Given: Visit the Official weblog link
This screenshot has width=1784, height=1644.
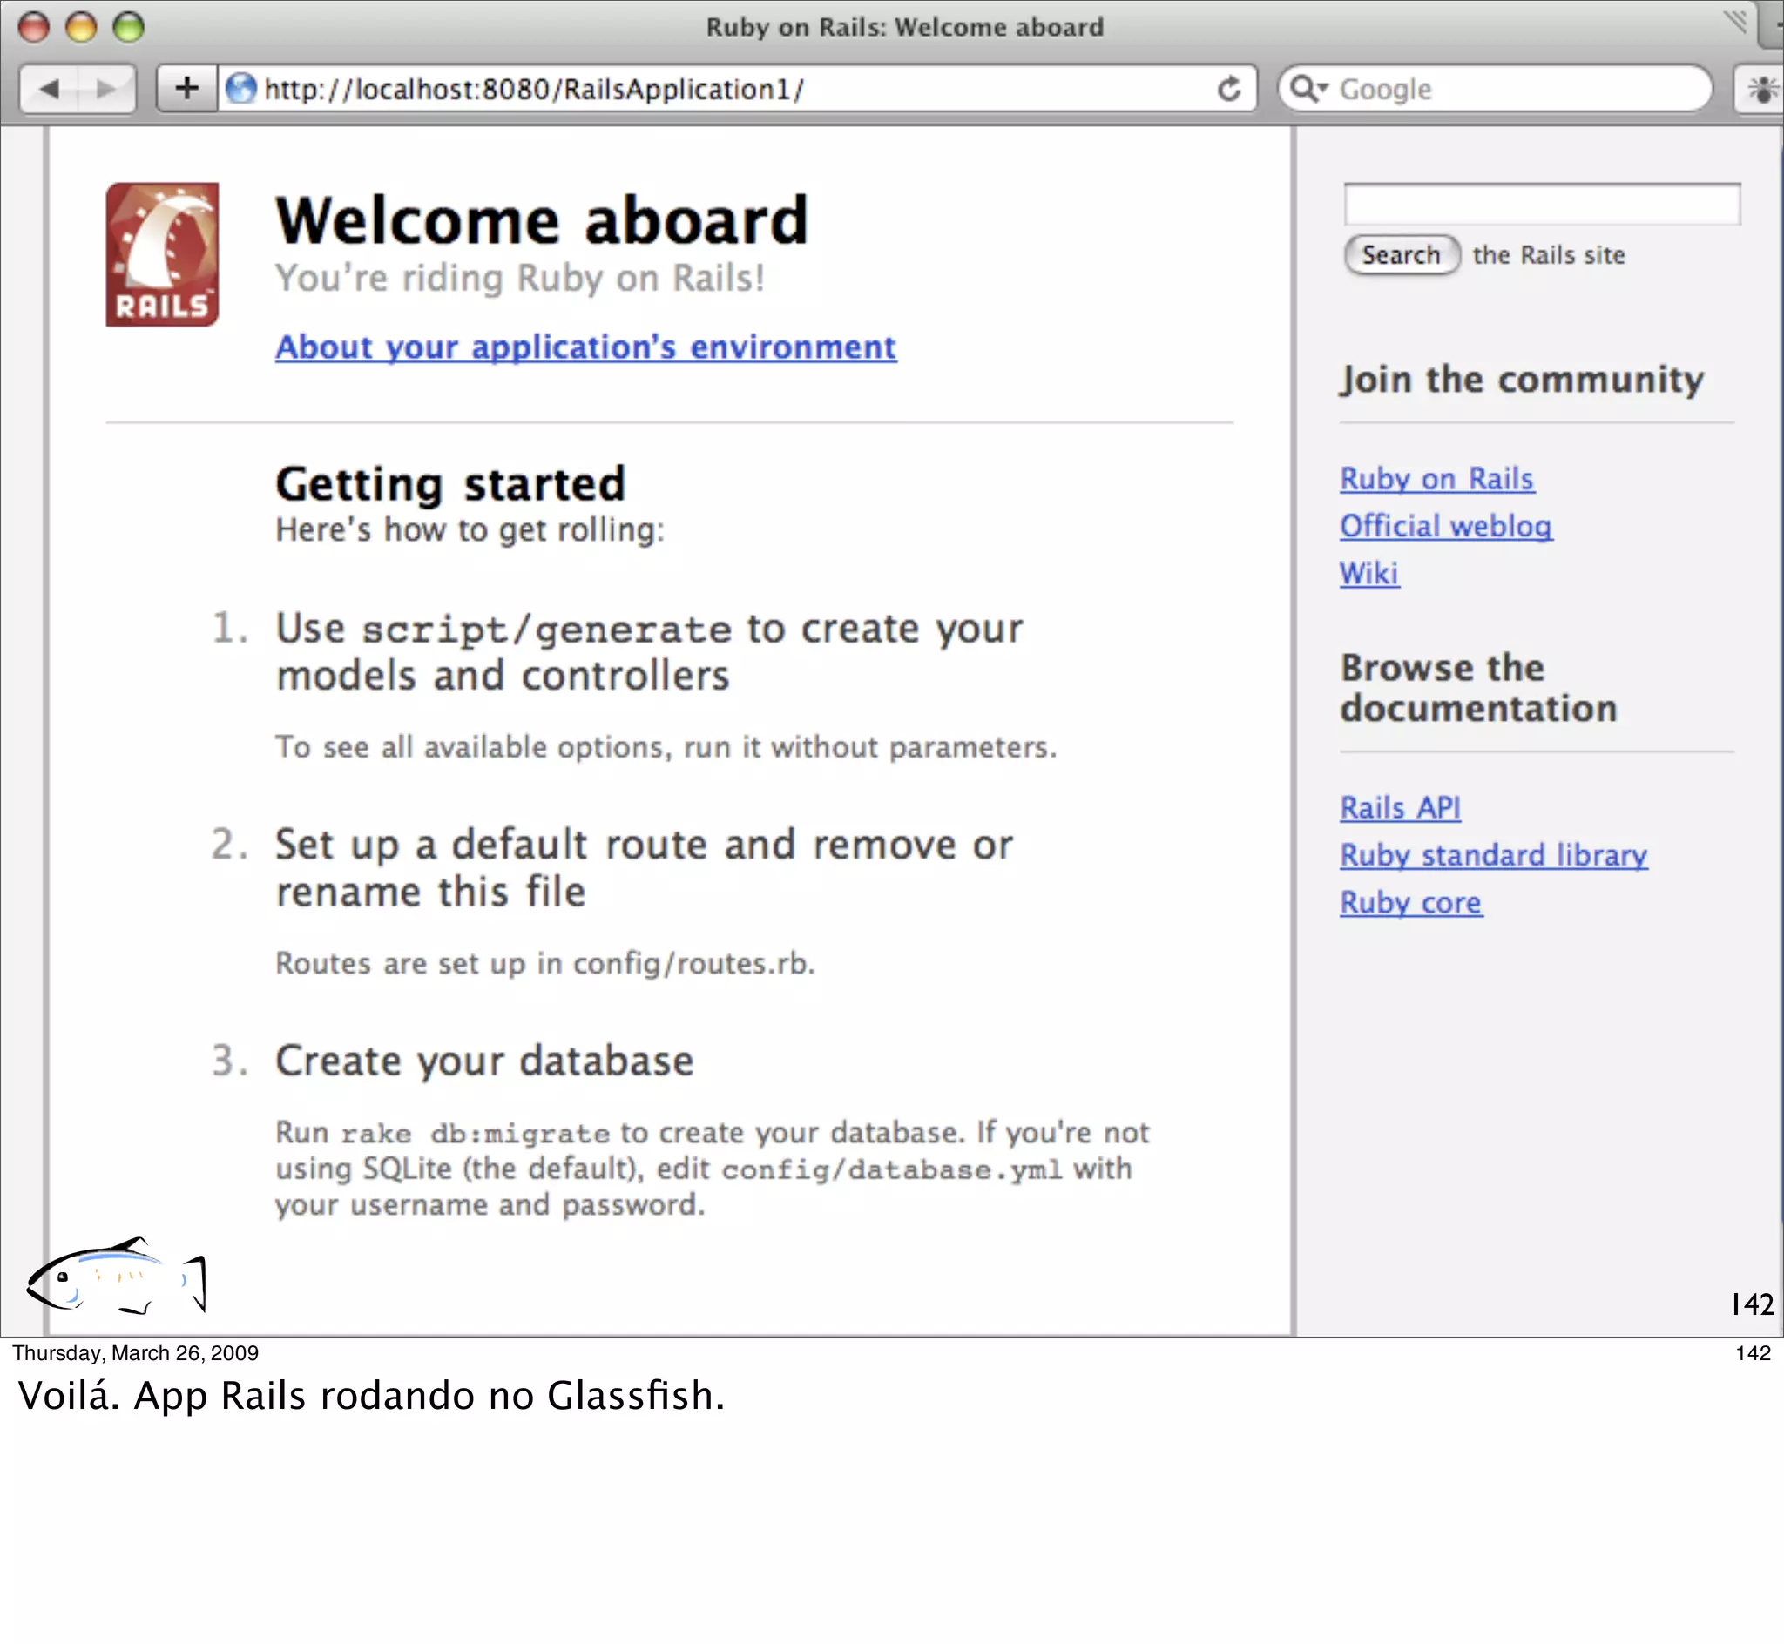Looking at the screenshot, I should pyautogui.click(x=1446, y=526).
